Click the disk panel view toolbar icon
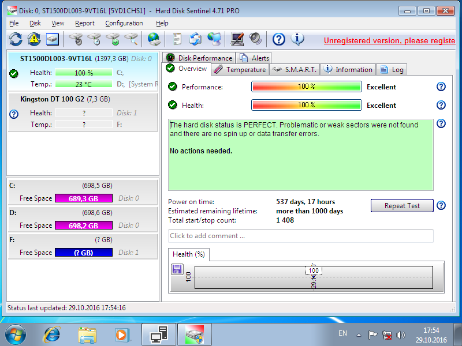The image size is (462, 346). point(53,39)
